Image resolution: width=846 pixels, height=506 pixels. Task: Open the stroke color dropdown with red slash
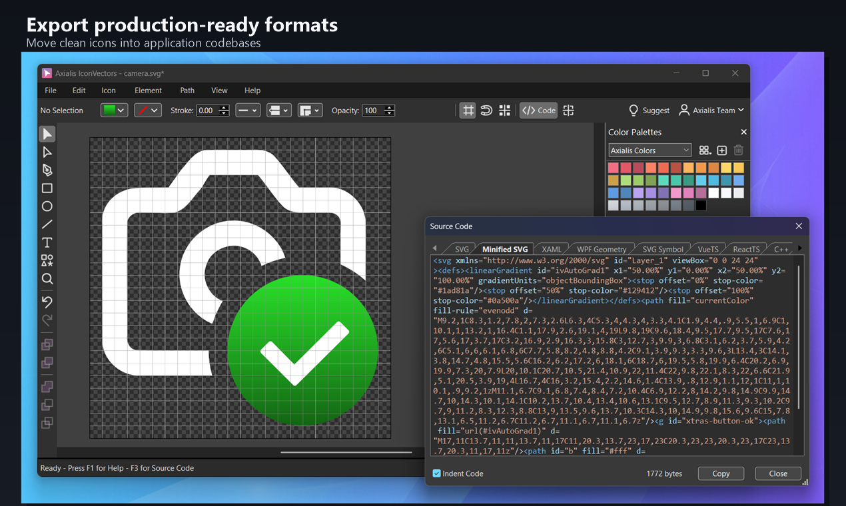click(x=148, y=111)
